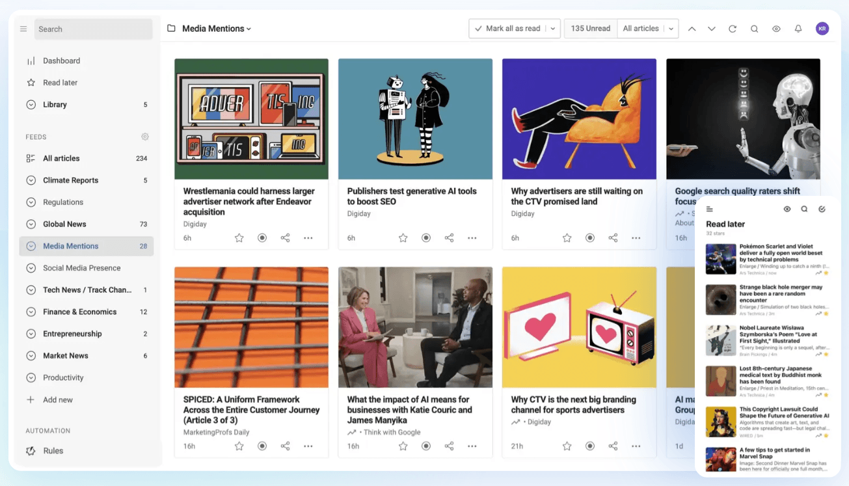Open KR user avatar menu
Viewport: 849px width, 486px height.
(x=822, y=29)
